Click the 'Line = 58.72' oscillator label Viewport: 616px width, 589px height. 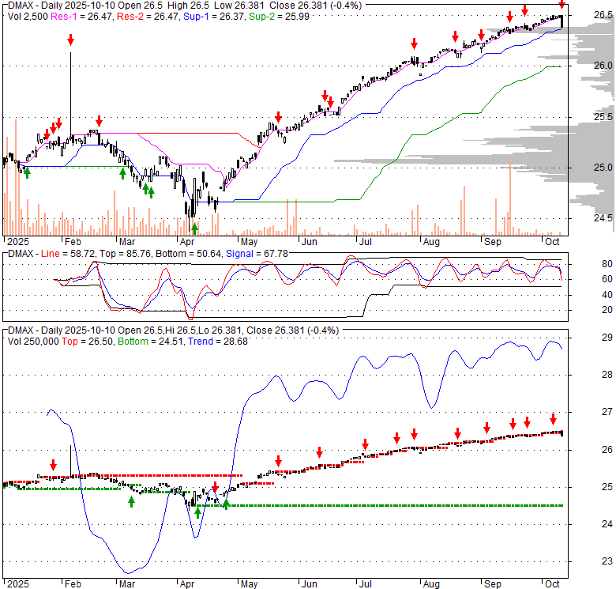[68, 254]
